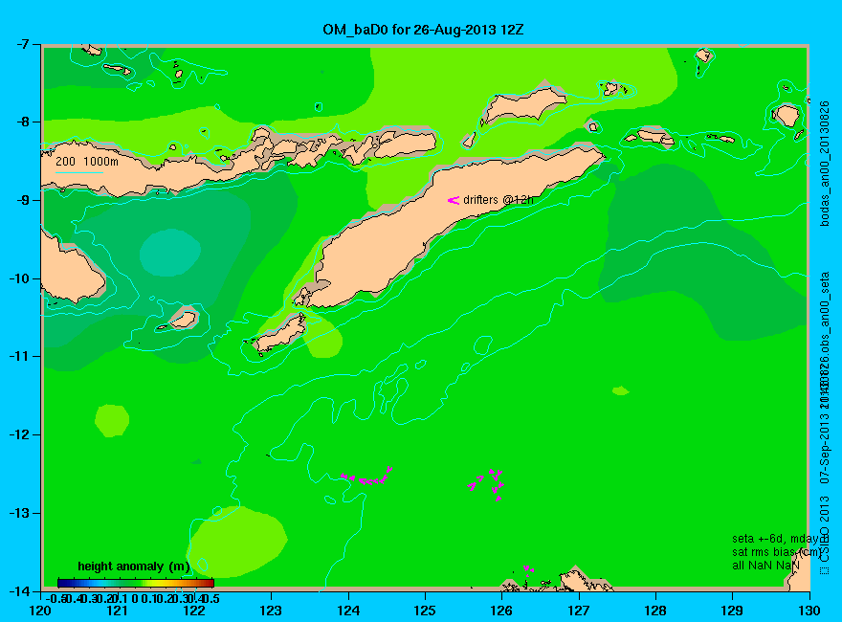Click the rainbow height anomaly colorbar
The height and width of the screenshot is (622, 842).
136,583
